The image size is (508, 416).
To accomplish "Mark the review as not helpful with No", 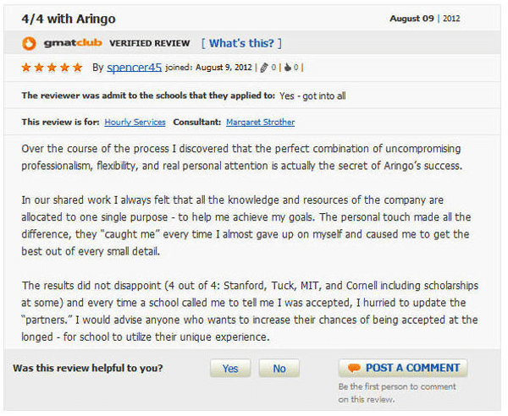I will click(x=279, y=368).
